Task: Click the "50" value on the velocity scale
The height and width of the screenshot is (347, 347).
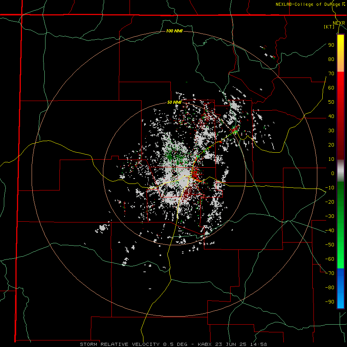Action: [331, 102]
